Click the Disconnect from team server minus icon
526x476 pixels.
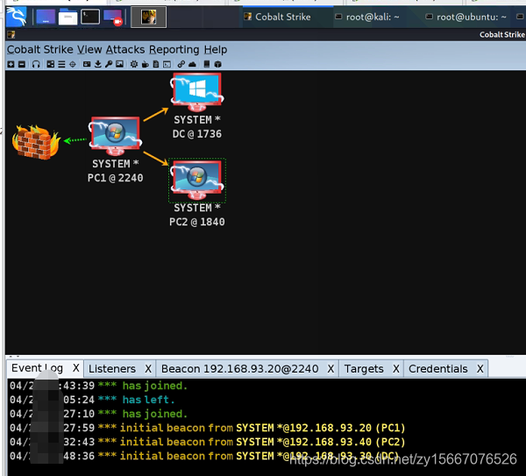22,64
